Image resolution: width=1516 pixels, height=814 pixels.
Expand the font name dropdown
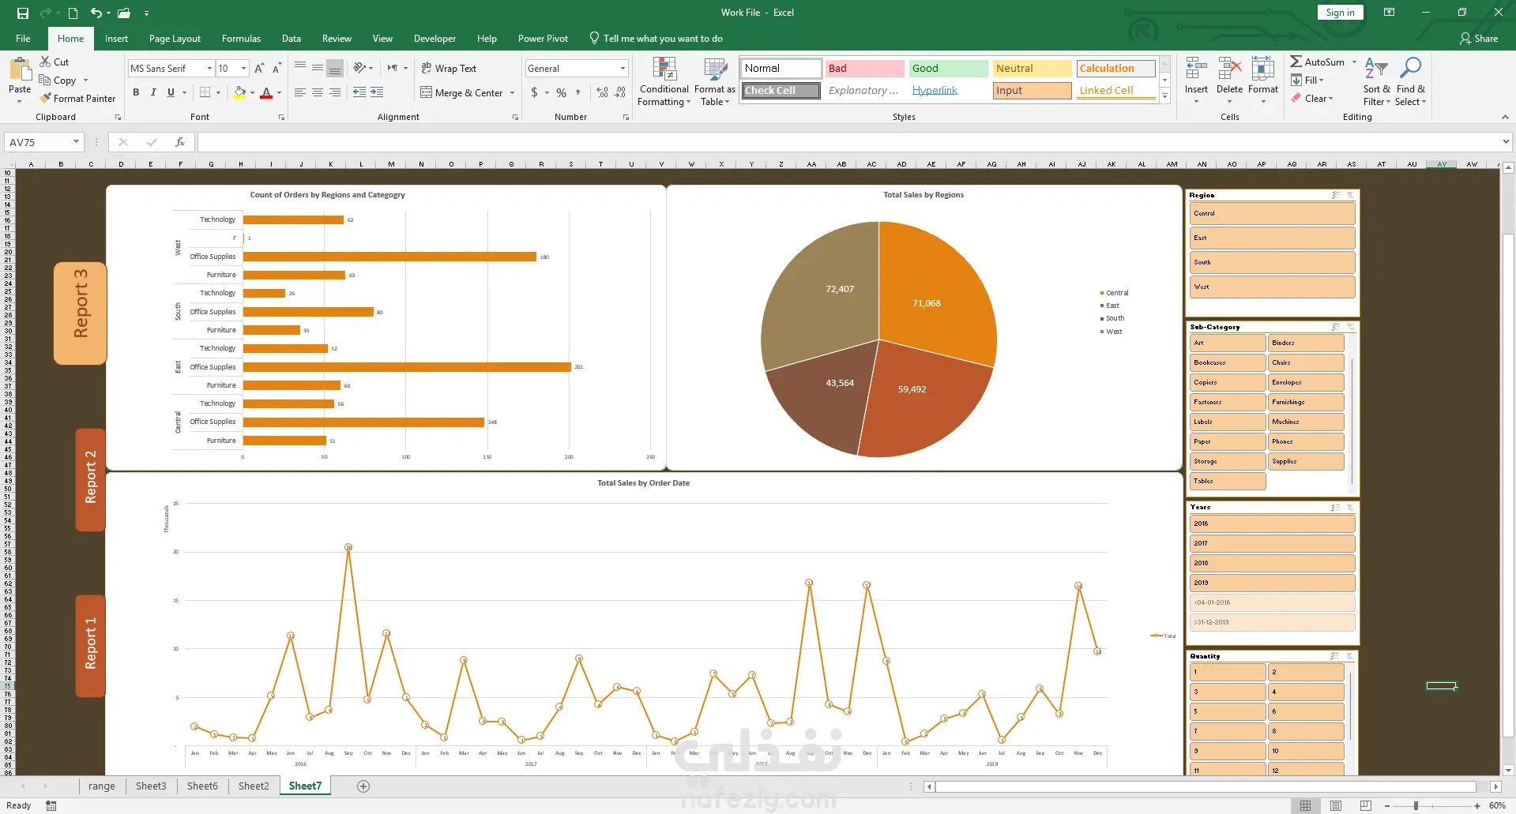[209, 69]
